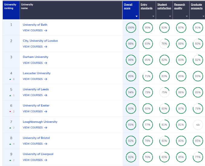Open University of Leeds link

(36, 90)
